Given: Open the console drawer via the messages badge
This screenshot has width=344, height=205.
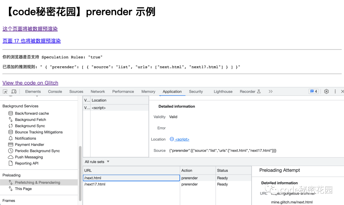Looking at the screenshot, I should tap(313, 91).
